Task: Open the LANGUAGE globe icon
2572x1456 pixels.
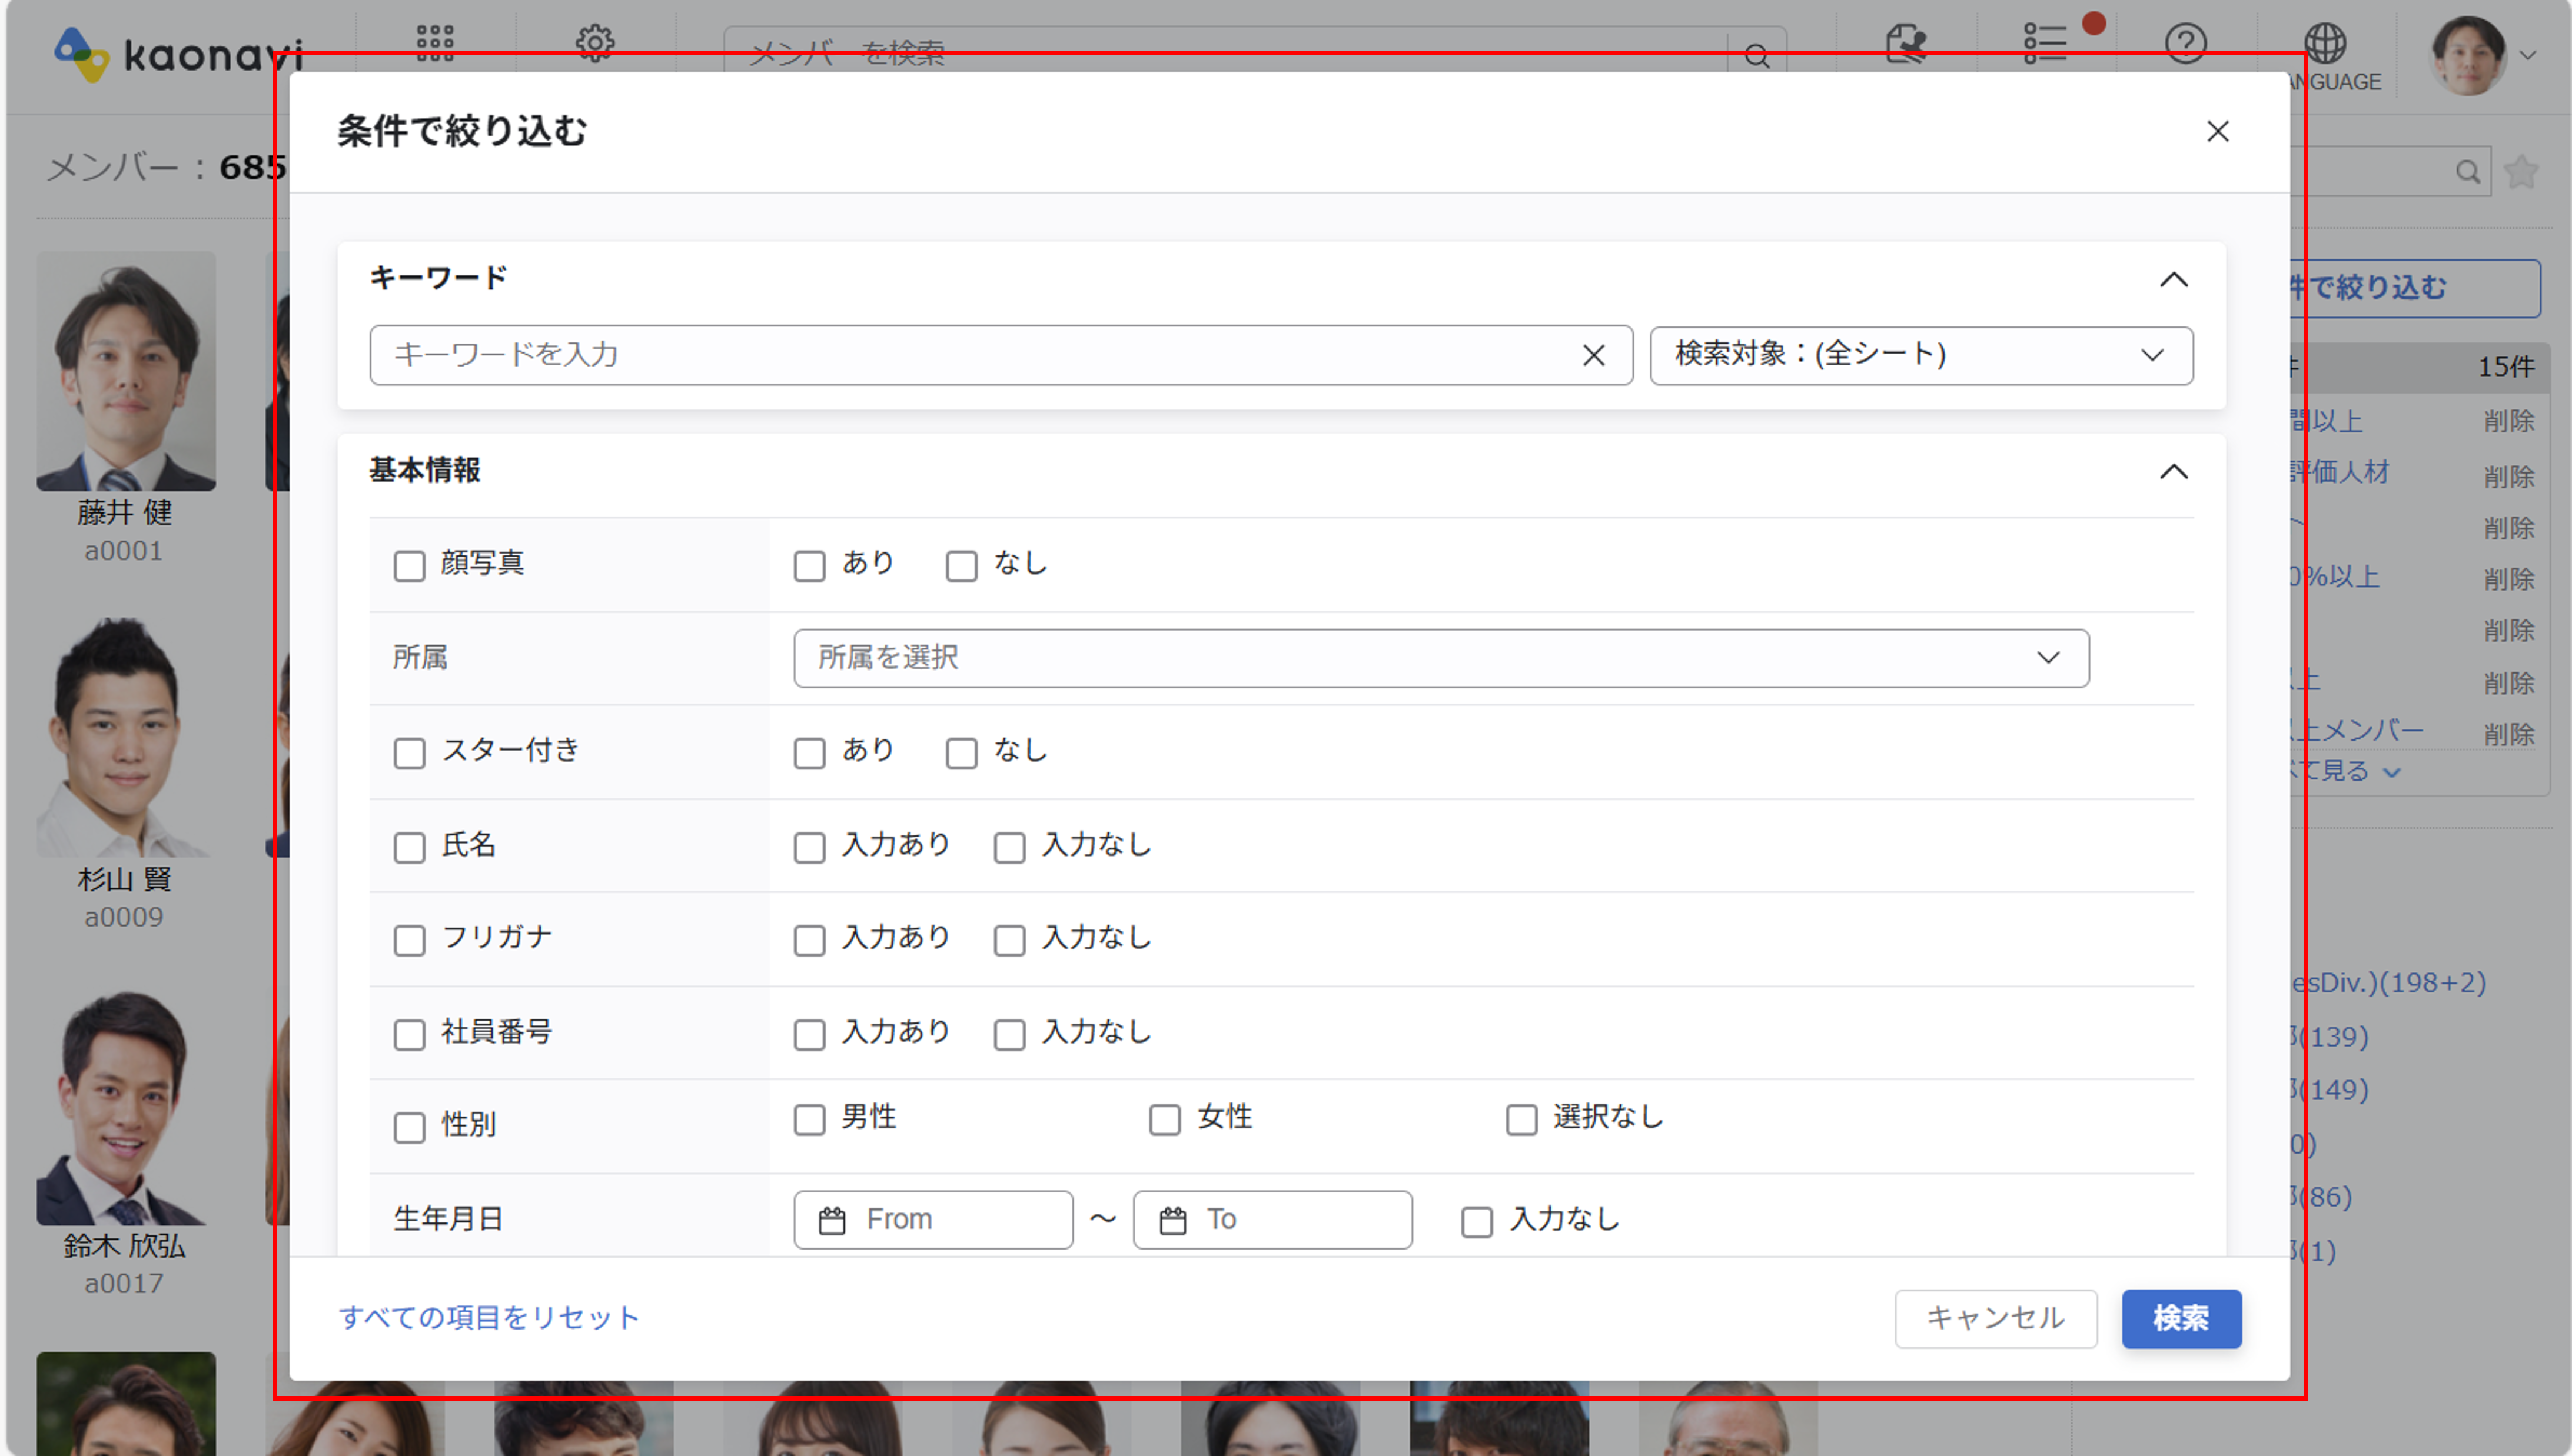Action: tap(2325, 44)
